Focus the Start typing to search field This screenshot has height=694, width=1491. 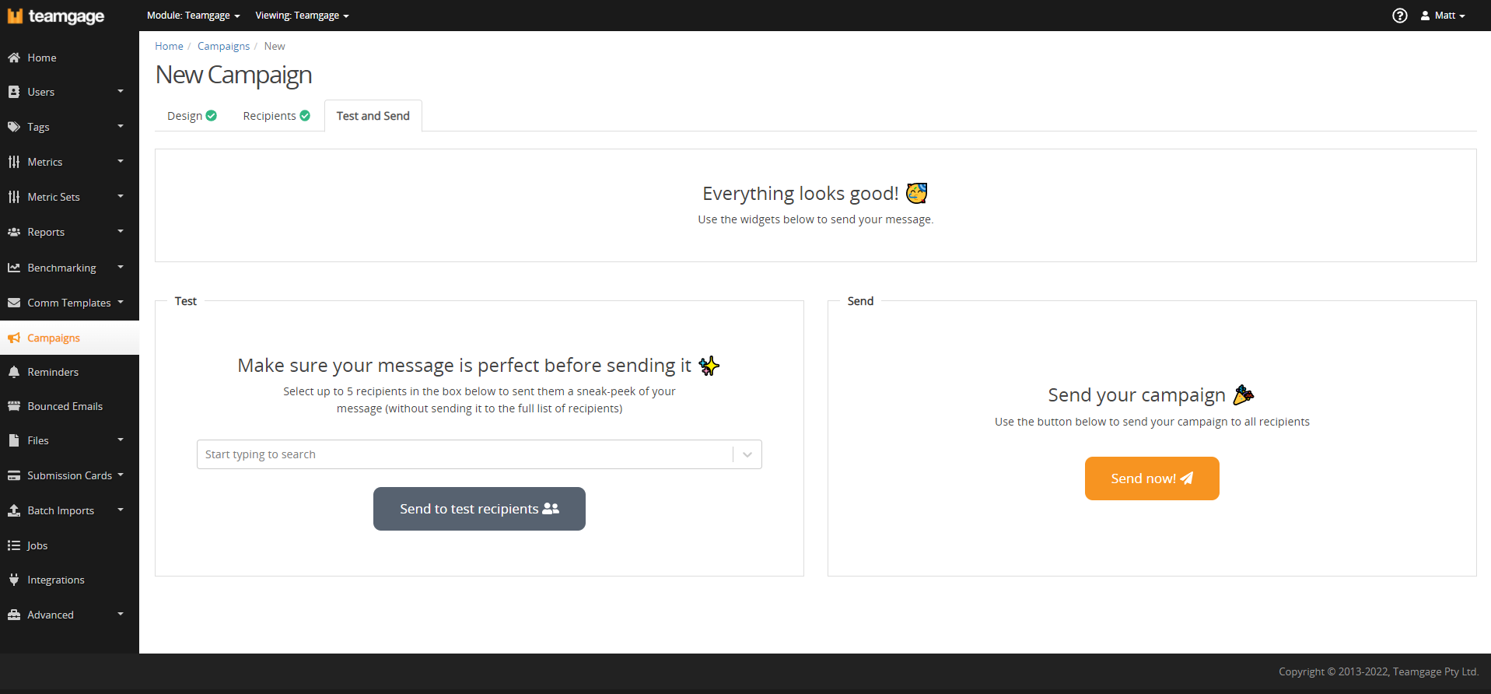[464, 454]
